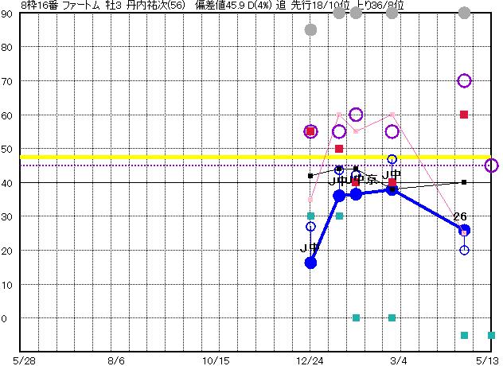The image size is (503, 366).
Task: Select the small black square at far-right 40 level
Action: 464,182
